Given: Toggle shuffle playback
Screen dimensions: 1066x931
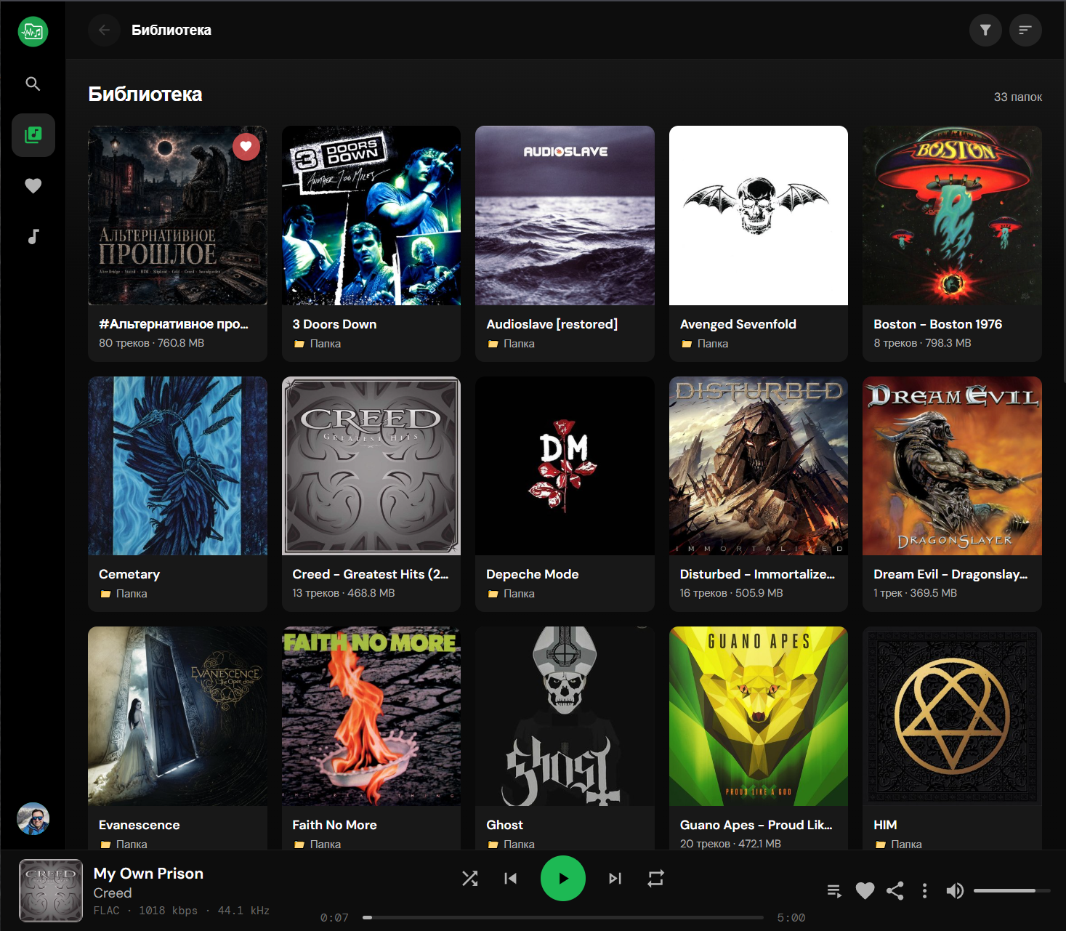Looking at the screenshot, I should click(470, 879).
